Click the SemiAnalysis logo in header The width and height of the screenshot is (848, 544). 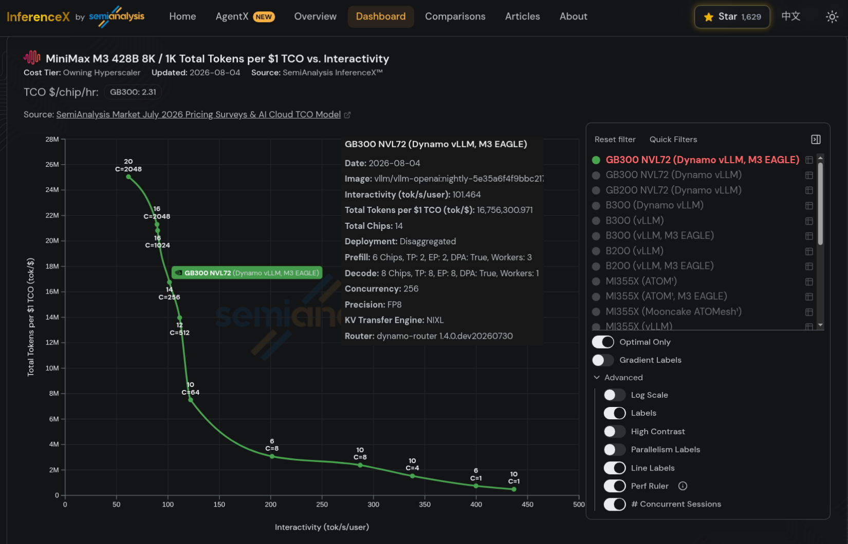tap(117, 16)
